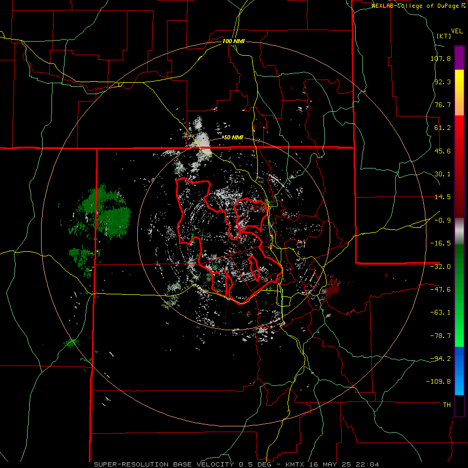Click the -63.1 velocity scale value
468x468 pixels.
pos(440,313)
